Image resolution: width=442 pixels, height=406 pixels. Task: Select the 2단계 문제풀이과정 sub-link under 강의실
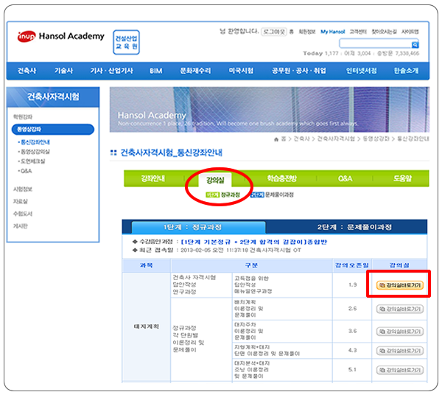pos(273,195)
